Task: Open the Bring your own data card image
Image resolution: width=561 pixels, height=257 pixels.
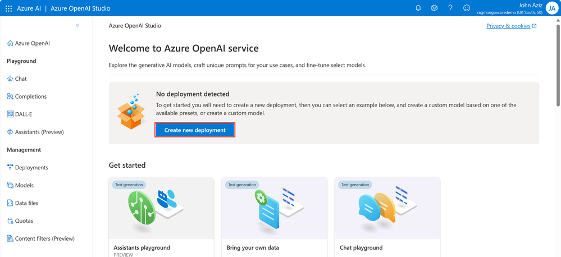Action: [x=275, y=208]
